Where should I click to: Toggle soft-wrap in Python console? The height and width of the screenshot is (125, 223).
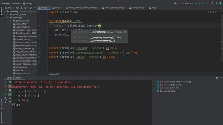[x=10, y=82]
